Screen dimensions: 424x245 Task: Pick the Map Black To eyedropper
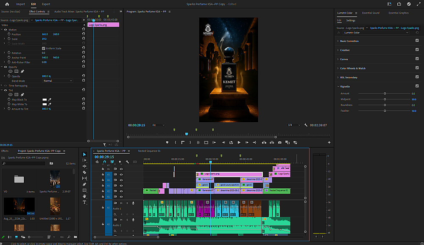[50, 100]
